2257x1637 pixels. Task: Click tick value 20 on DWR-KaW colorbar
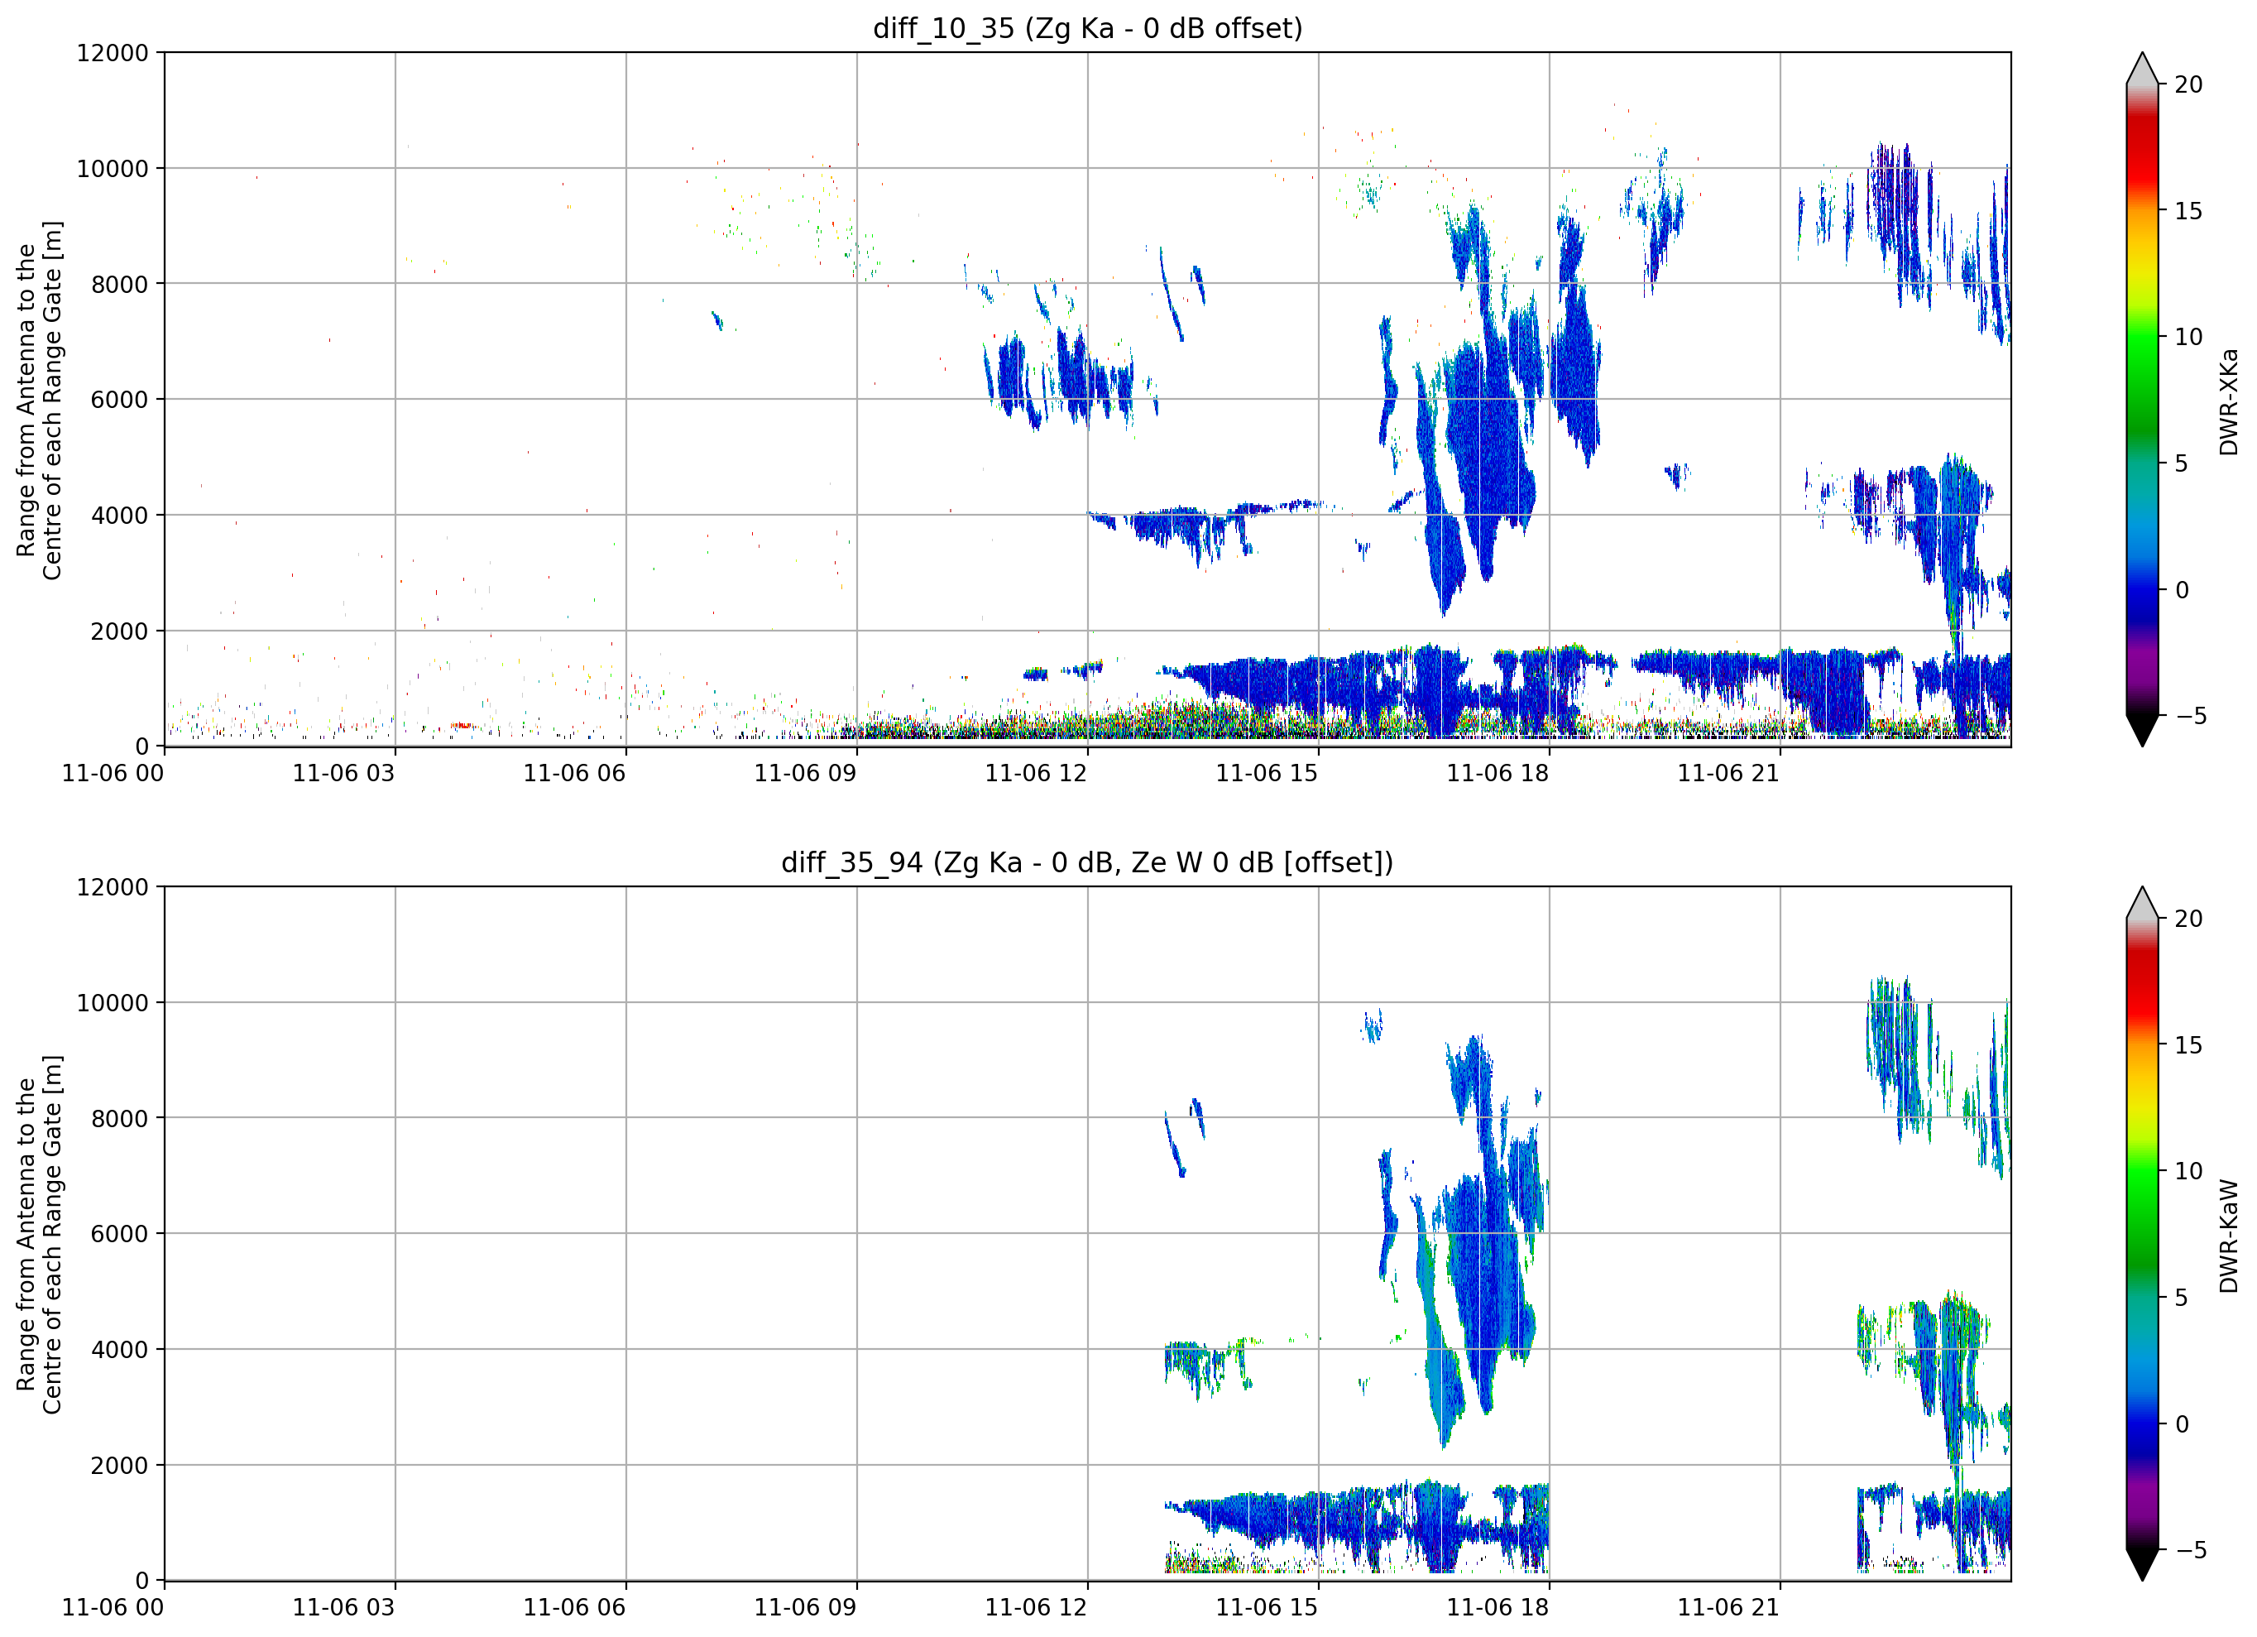pos(2188,919)
